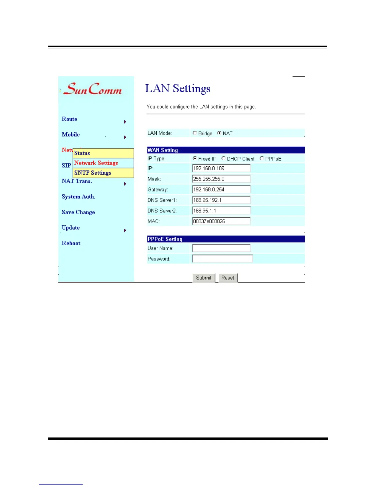Screen dimensions: 376x487
Task: Expand the NAT Trans. menu arrow
Action: (125, 184)
